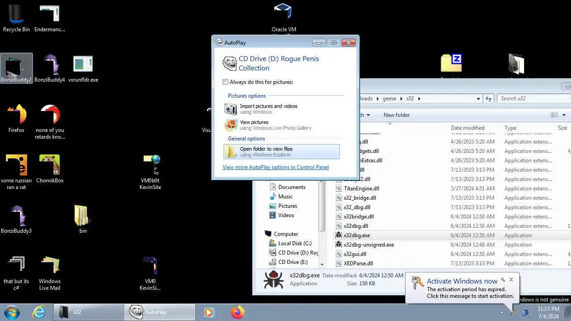Select Local Disk (C:) in navigation pane
The image size is (571, 321).
click(290, 243)
